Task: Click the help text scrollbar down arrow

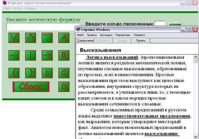Action: point(196,137)
